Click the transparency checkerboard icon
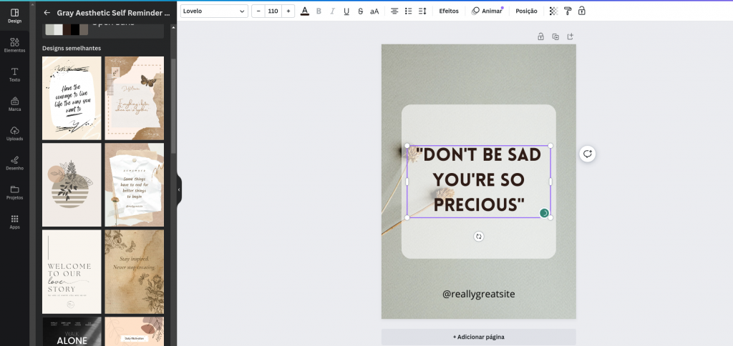 pyautogui.click(x=553, y=11)
